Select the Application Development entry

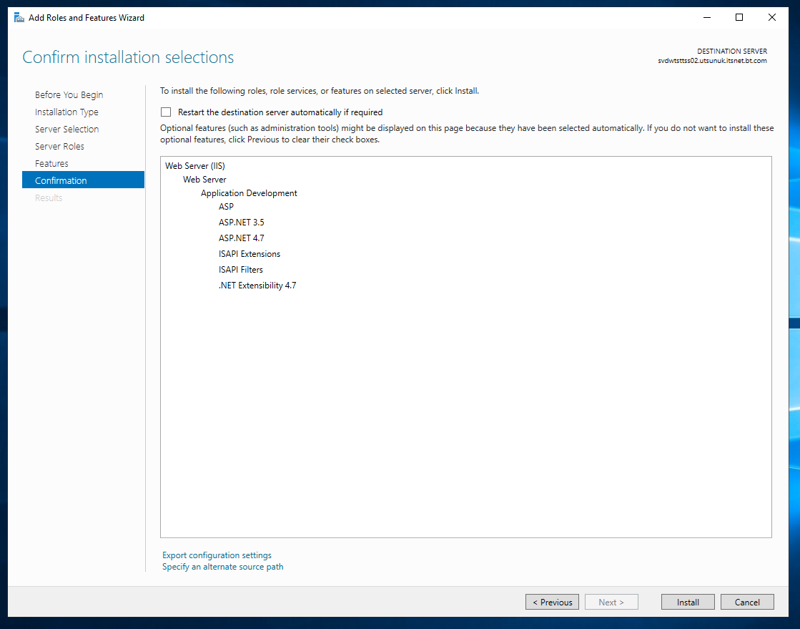(249, 193)
